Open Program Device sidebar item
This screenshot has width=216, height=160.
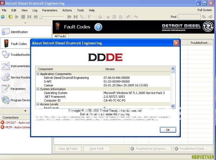[15, 100]
